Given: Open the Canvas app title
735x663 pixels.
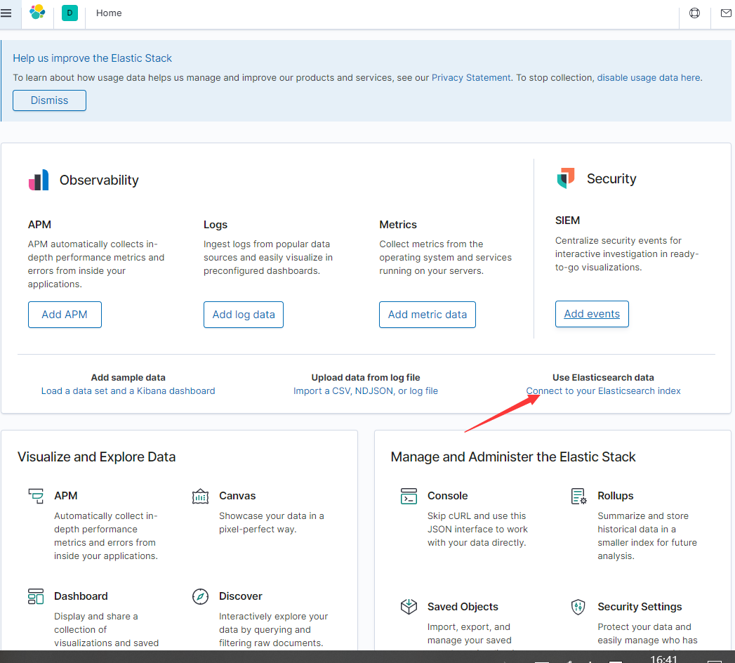Looking at the screenshot, I should (237, 496).
